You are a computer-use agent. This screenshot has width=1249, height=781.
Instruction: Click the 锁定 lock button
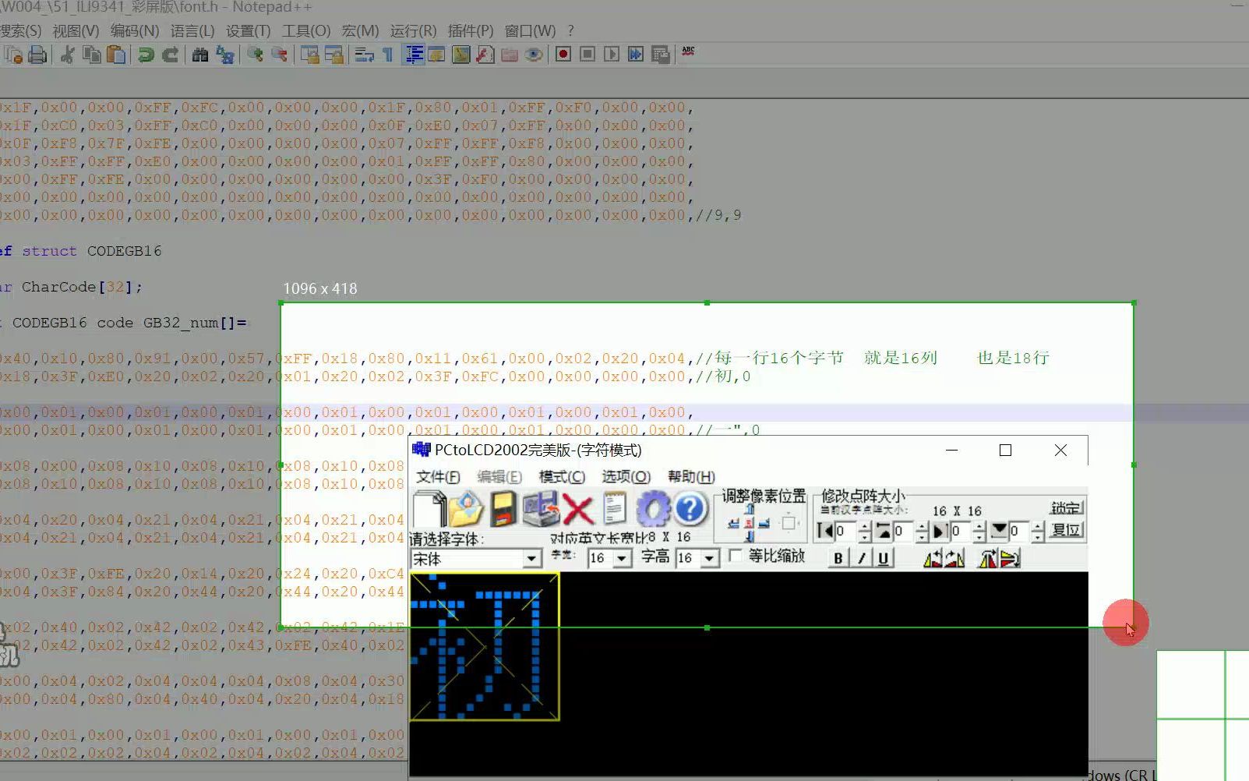point(1067,507)
